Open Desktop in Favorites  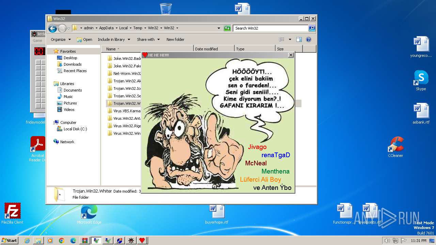coord(70,58)
